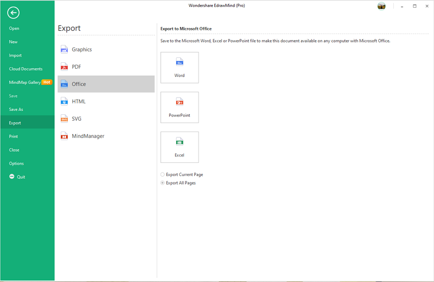Open MindMap Gallery entry

click(x=24, y=82)
